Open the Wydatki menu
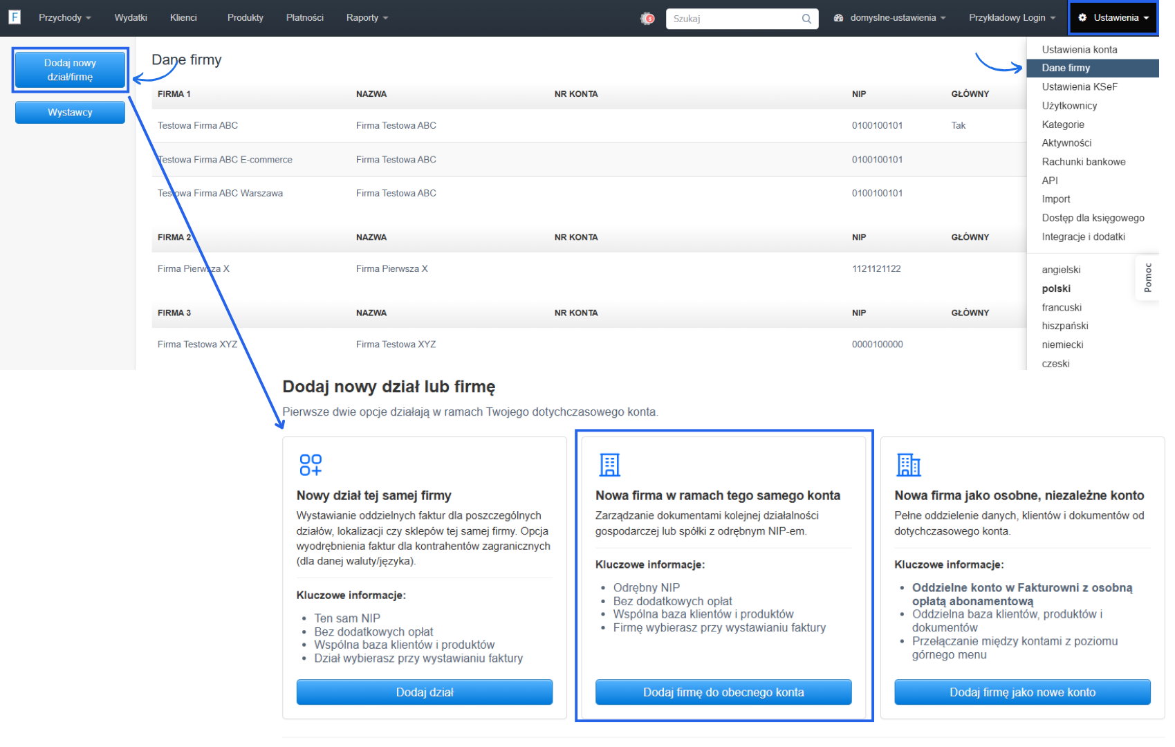1175x747 pixels. (x=131, y=18)
